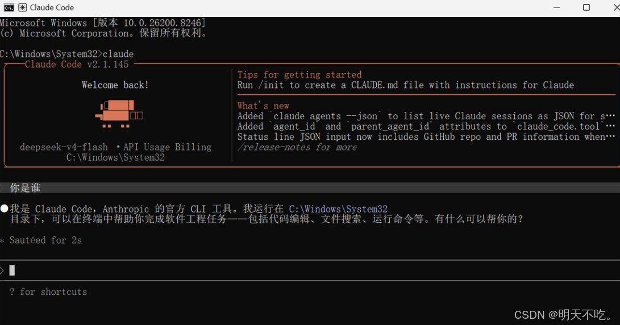The image size is (620, 325).
Task: Maximize the Claude Code terminal window
Action: point(586,7)
